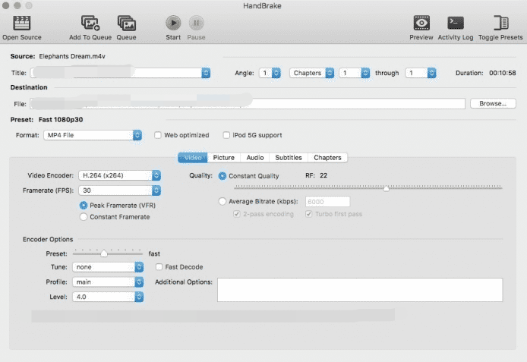Open the Level 4.0 dropdown
Image resolution: width=527 pixels, height=362 pixels.
(x=108, y=297)
